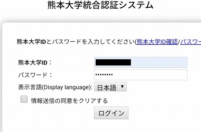Click the 表示言語(Display language): label
The width and height of the screenshot is (201, 132).
click(55, 87)
